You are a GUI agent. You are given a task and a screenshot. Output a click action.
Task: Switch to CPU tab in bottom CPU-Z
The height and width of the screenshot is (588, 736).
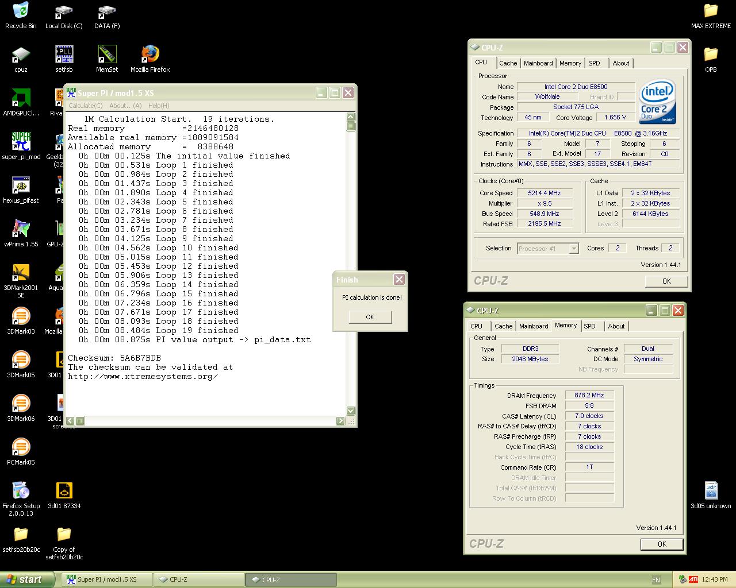(x=477, y=326)
